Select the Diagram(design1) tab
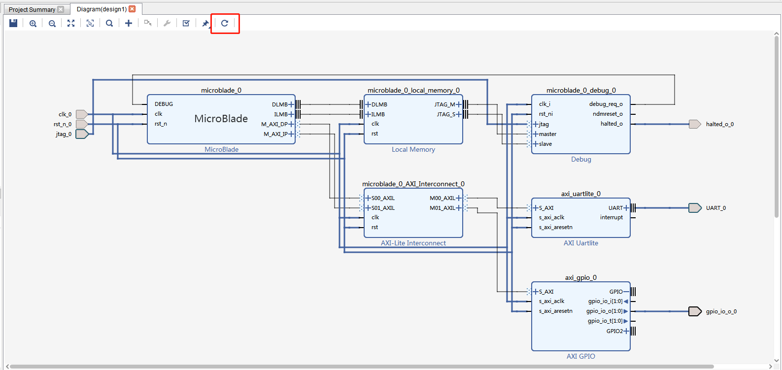Viewport: 782px width, 370px height. (x=102, y=9)
